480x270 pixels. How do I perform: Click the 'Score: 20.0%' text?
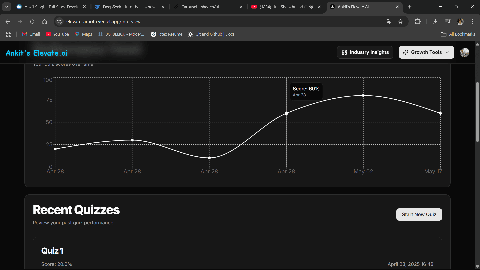point(57,264)
